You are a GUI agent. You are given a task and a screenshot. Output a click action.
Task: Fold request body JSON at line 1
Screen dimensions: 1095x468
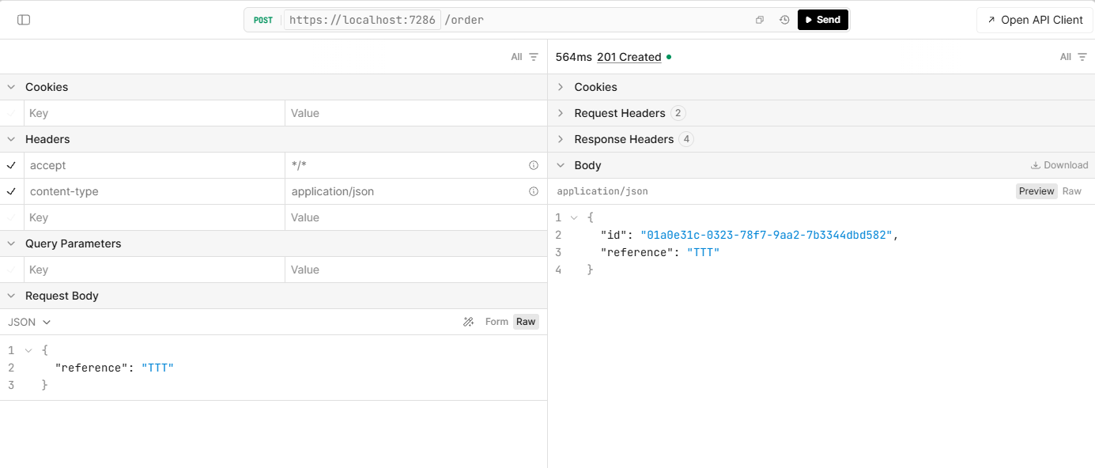coord(28,349)
